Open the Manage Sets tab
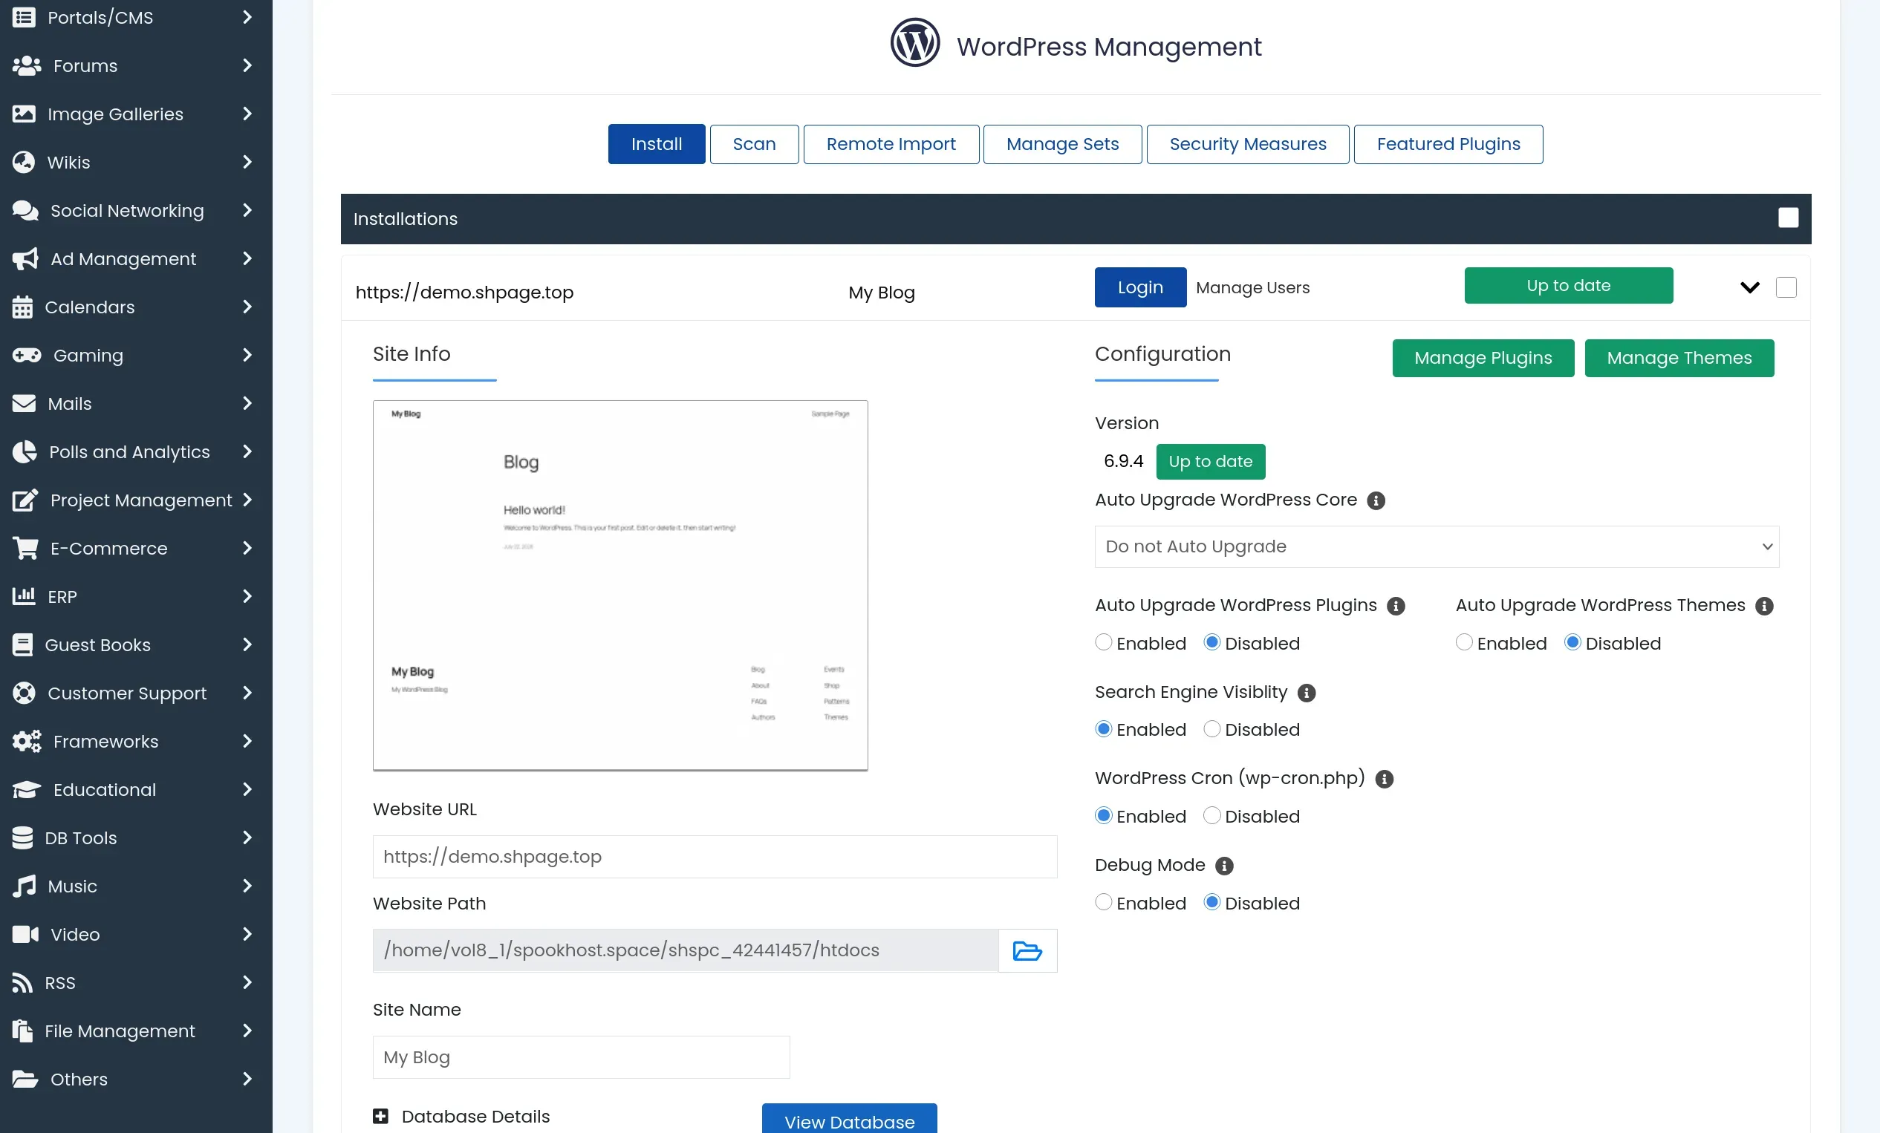1880x1133 pixels. (x=1062, y=144)
